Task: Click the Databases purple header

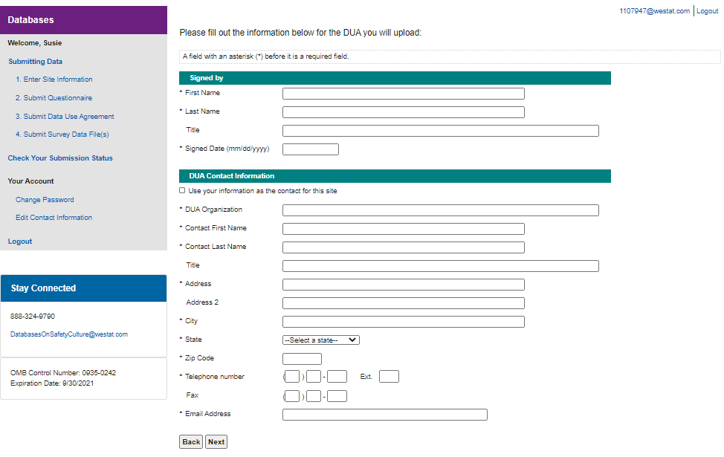Action: [x=83, y=20]
